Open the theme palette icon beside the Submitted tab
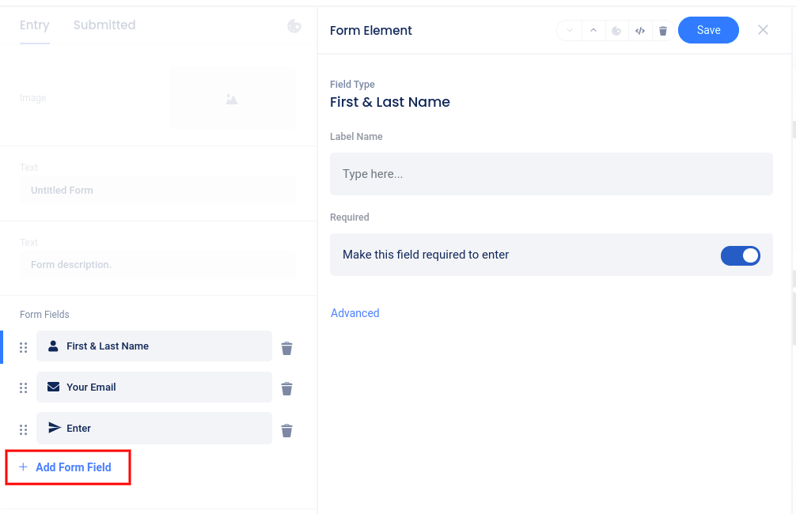This screenshot has width=796, height=514. (x=294, y=26)
